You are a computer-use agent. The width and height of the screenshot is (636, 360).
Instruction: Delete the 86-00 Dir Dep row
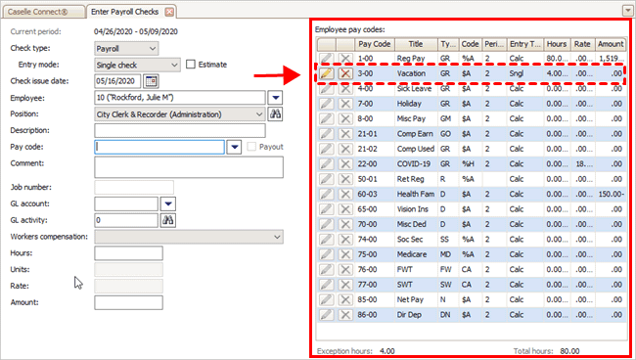point(345,315)
